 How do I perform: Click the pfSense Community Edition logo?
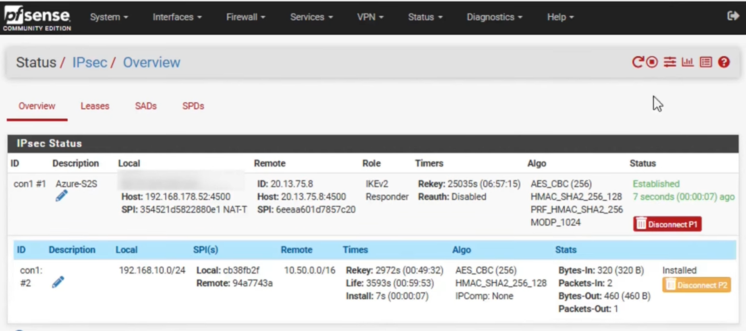[37, 18]
